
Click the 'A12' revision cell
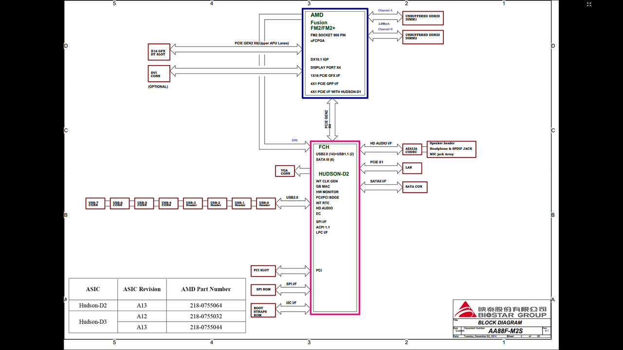142,316
